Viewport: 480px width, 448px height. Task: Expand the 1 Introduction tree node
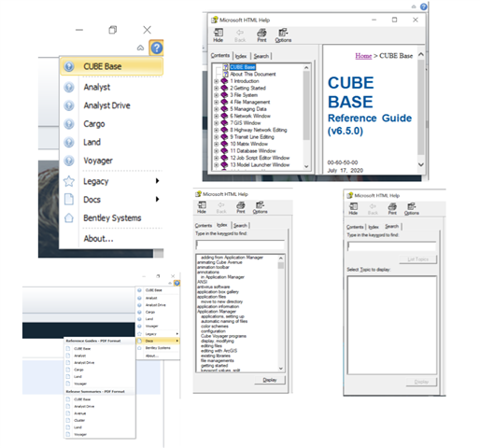coord(217,81)
